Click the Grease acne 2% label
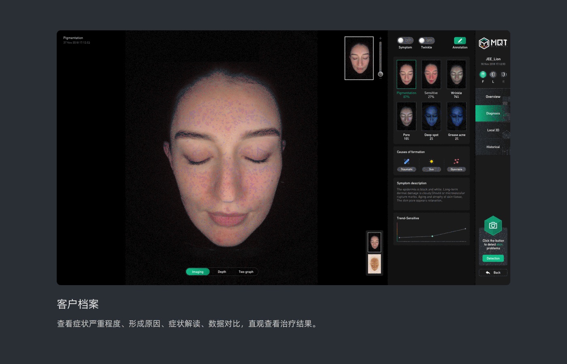Image resolution: width=567 pixels, height=364 pixels. point(456,137)
